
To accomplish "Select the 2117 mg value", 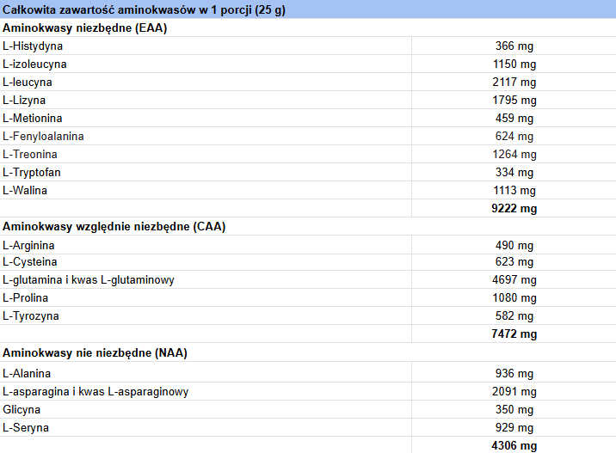I will click(514, 83).
